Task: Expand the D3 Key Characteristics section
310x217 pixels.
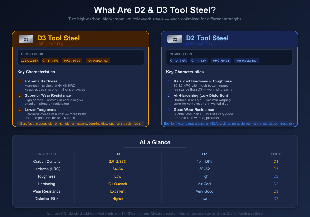Action: 36,72
